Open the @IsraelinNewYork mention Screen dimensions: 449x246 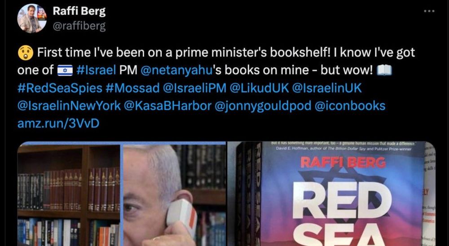click(x=69, y=106)
